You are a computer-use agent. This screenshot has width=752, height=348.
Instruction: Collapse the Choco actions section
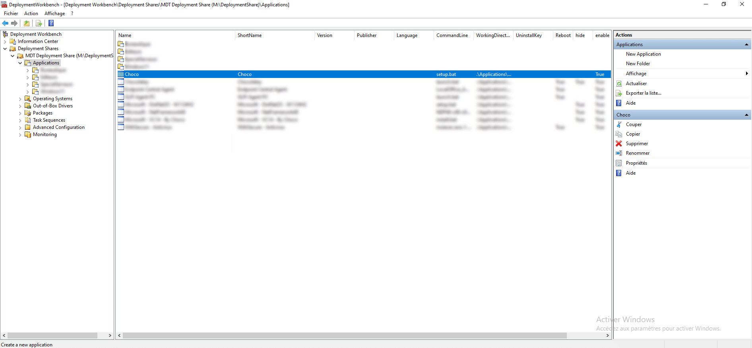(x=746, y=115)
